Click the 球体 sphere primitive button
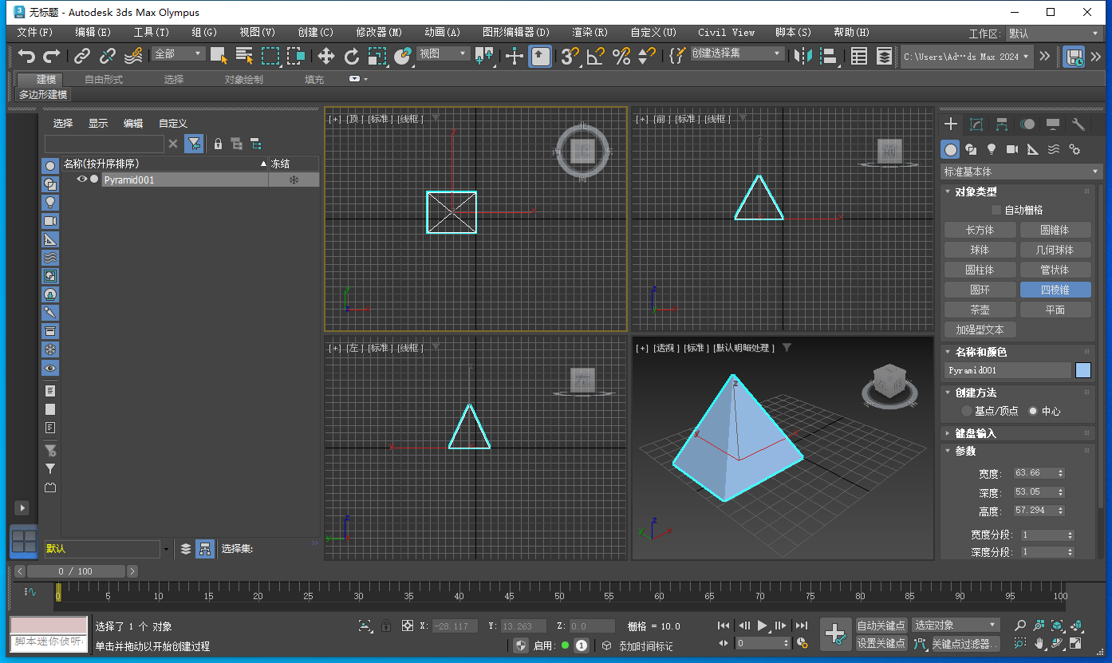The height and width of the screenshot is (663, 1112). pyautogui.click(x=980, y=250)
